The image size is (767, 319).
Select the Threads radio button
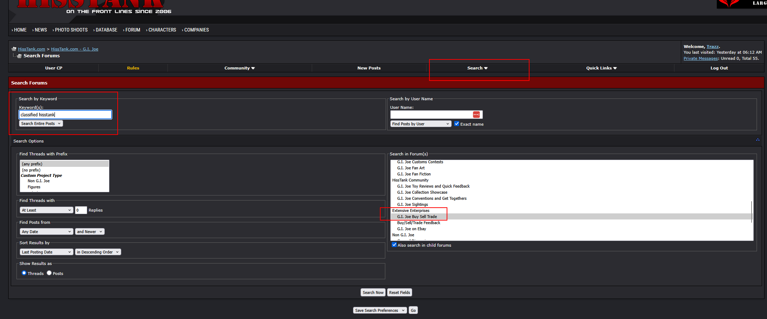point(24,273)
